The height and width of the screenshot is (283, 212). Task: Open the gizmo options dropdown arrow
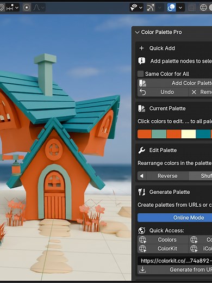(x=159, y=8)
